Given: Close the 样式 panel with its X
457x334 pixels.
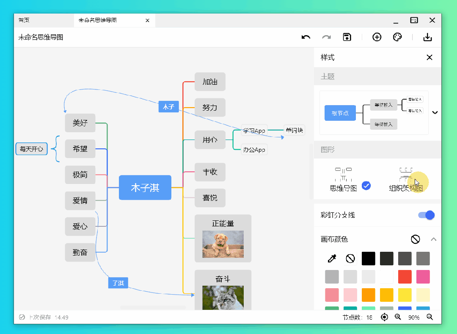Looking at the screenshot, I should (429, 57).
